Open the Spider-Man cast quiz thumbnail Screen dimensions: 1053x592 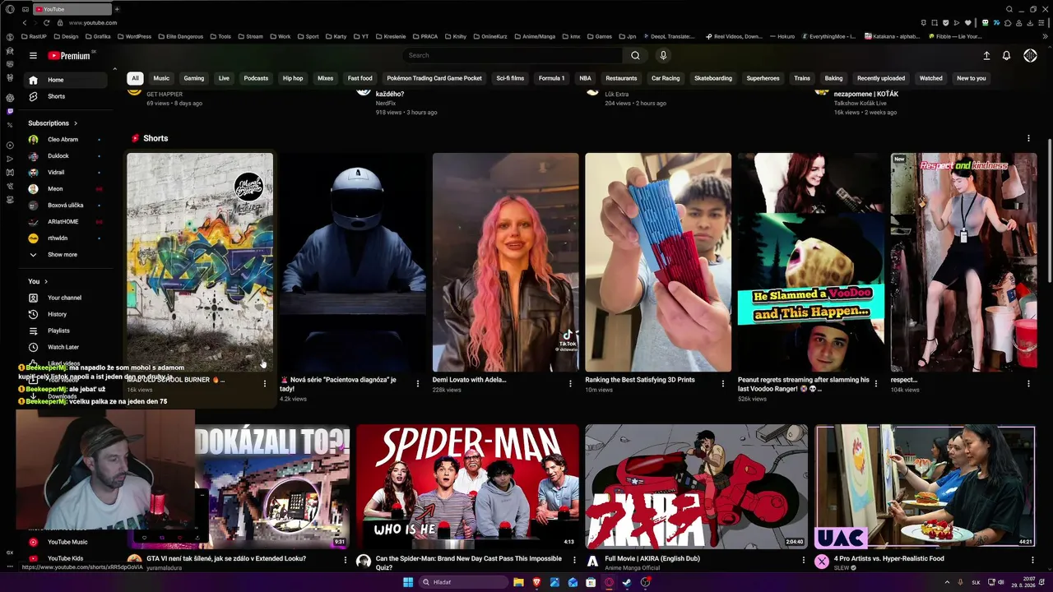(x=467, y=487)
